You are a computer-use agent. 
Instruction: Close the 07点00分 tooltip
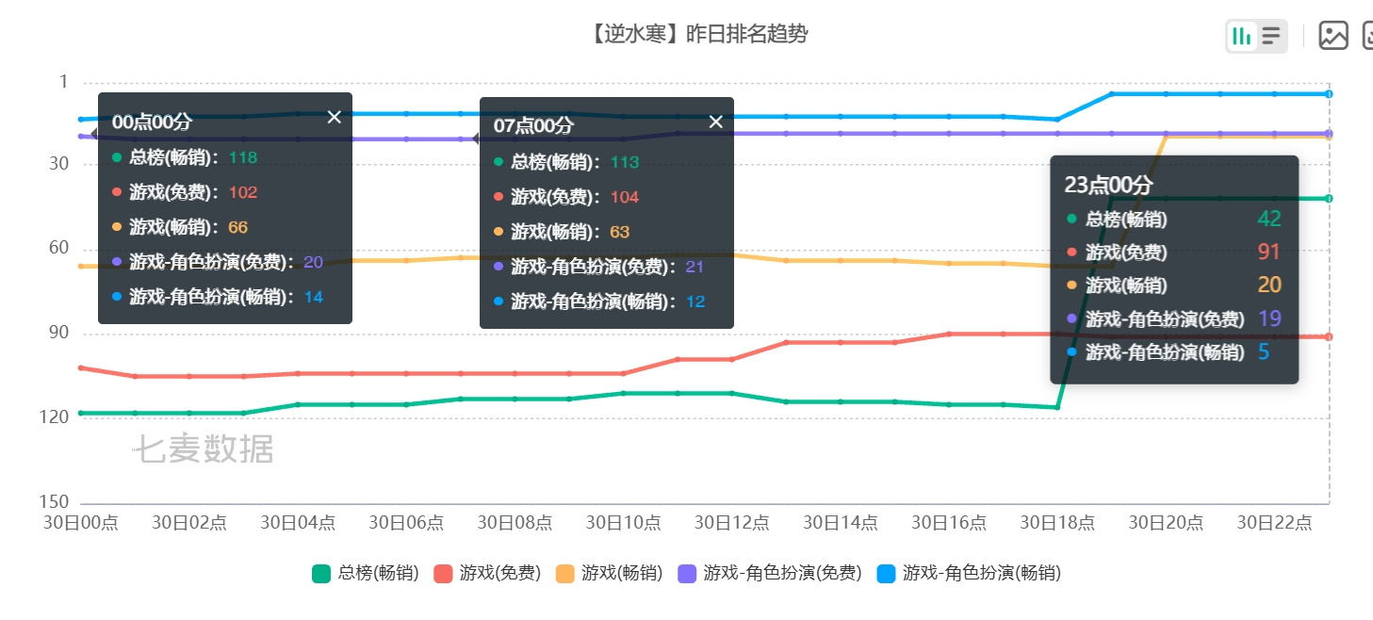click(716, 122)
